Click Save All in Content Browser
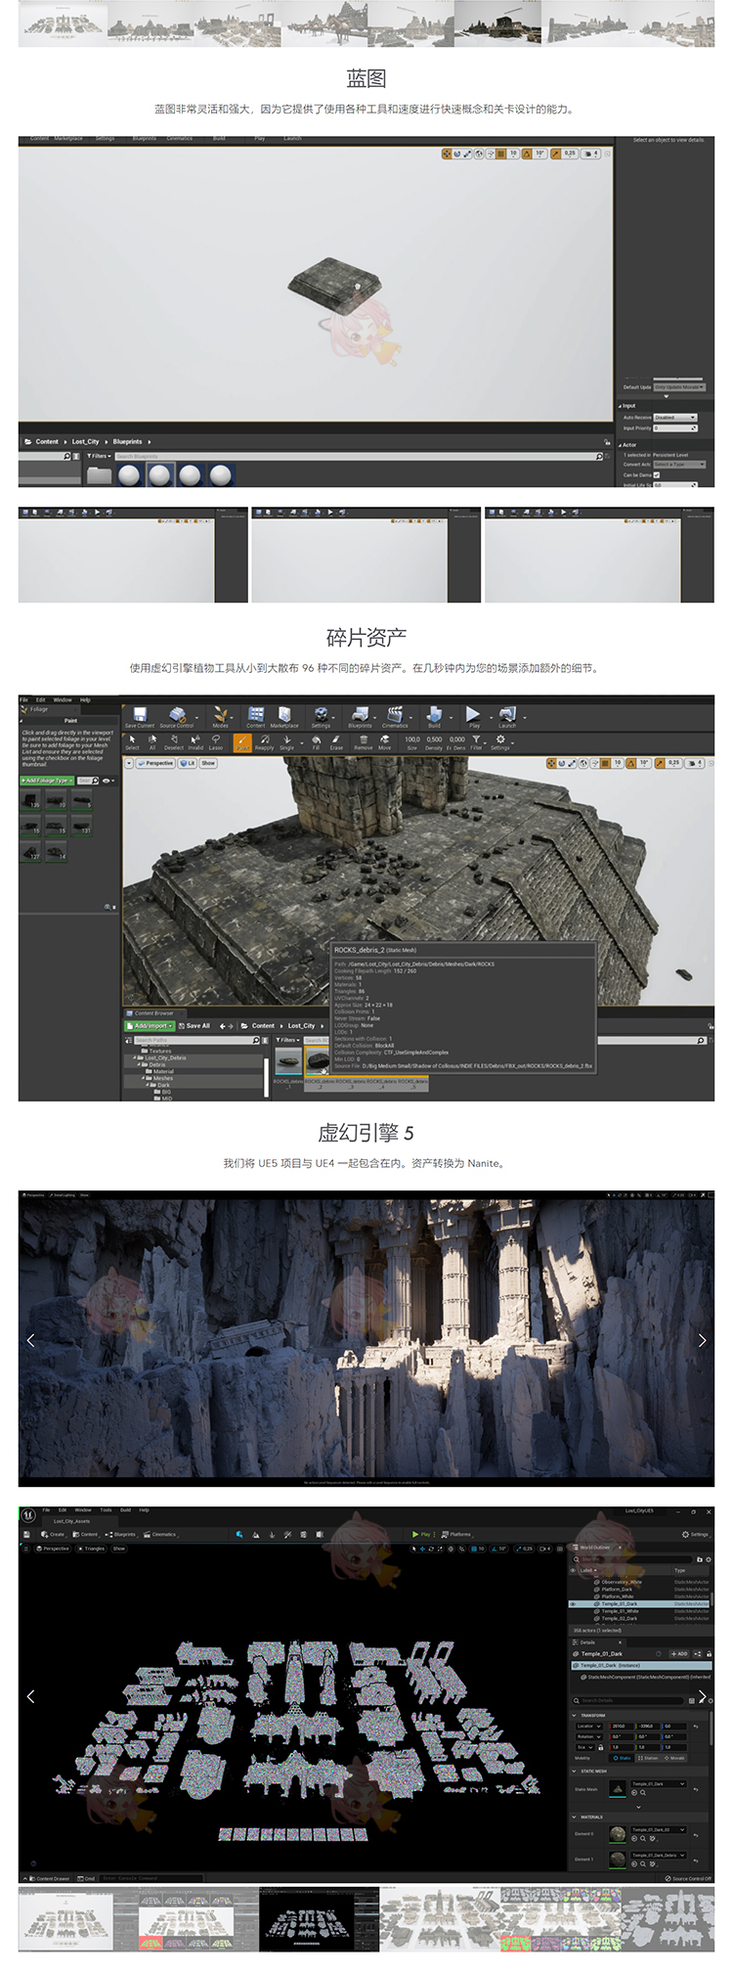The image size is (733, 1975). [x=194, y=1026]
